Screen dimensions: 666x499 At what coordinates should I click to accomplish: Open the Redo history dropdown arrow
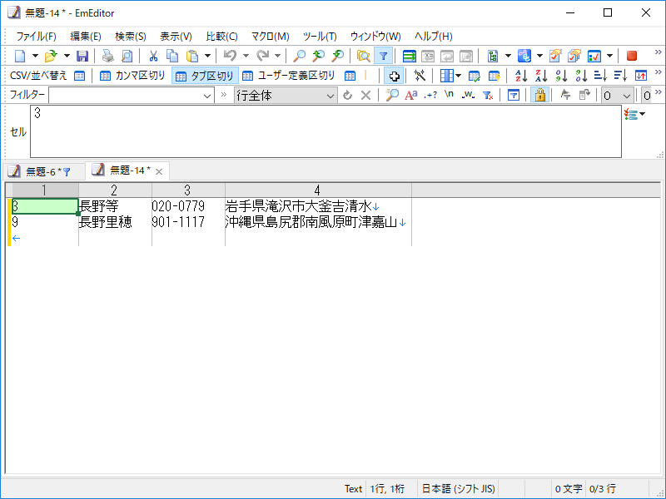(x=277, y=56)
